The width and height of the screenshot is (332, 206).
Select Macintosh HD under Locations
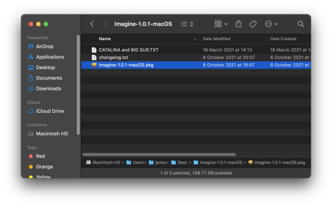(x=52, y=133)
